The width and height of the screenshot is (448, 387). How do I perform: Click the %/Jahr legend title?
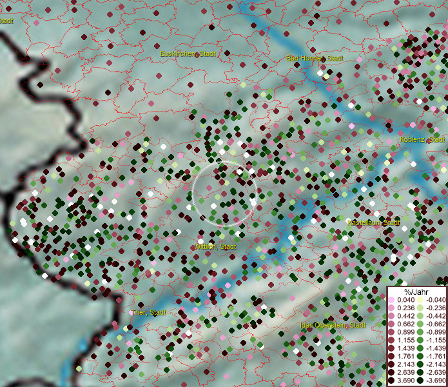(x=416, y=292)
